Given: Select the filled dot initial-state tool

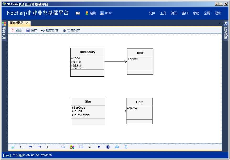Looking at the screenshot, I should tap(99, 147).
